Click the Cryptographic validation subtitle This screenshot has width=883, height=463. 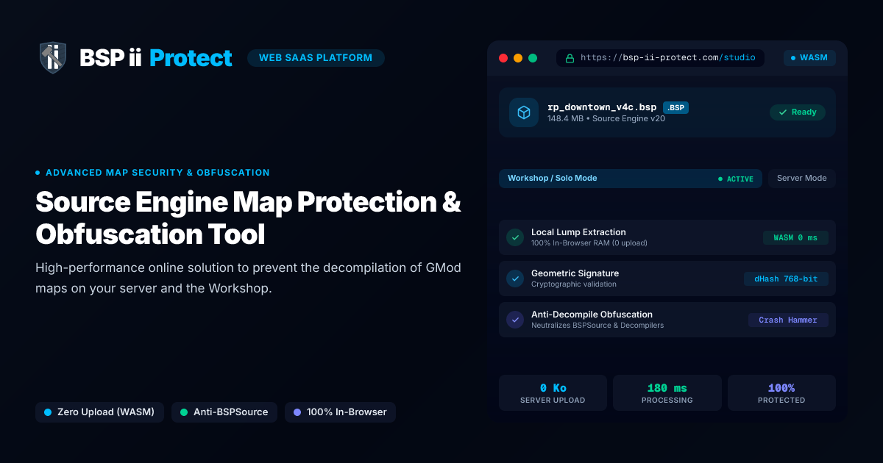pyautogui.click(x=574, y=284)
